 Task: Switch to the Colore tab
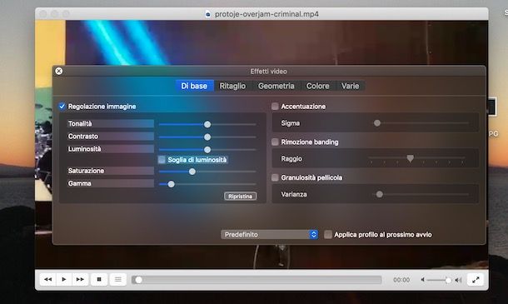tap(318, 86)
